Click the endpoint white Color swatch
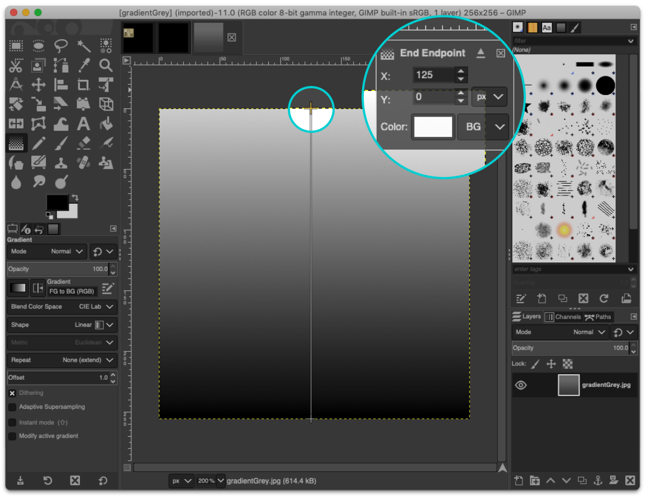 tap(433, 127)
